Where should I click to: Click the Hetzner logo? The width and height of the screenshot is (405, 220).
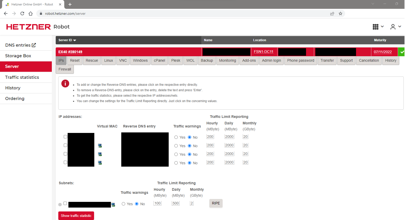click(x=29, y=27)
